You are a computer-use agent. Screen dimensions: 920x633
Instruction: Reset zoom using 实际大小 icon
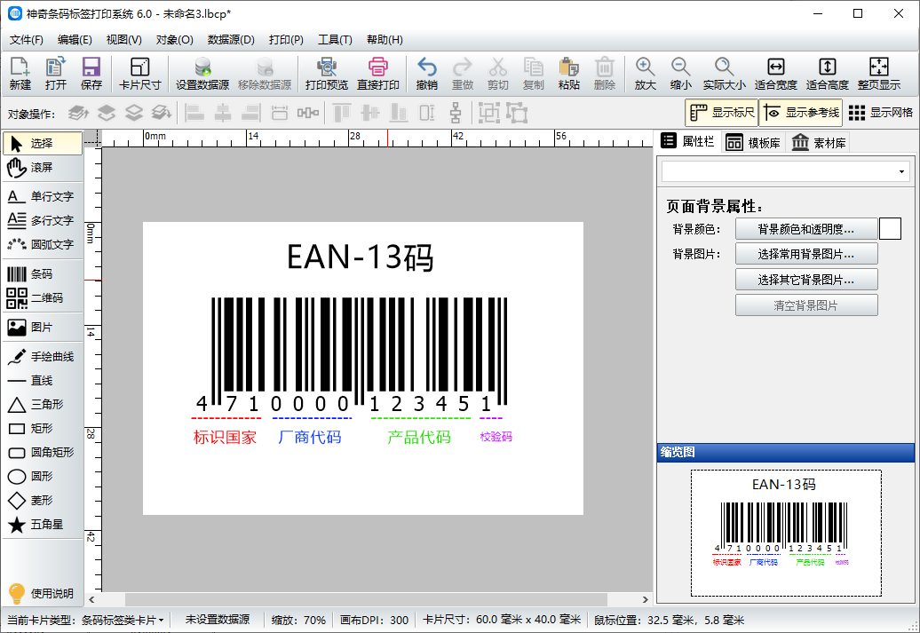click(x=725, y=74)
